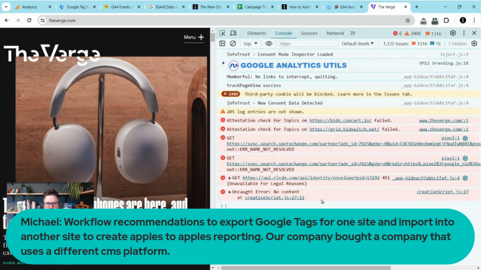Open the grid.bidswitch.net link
Viewport: 481px width, 270px height.
pyautogui.click(x=344, y=129)
